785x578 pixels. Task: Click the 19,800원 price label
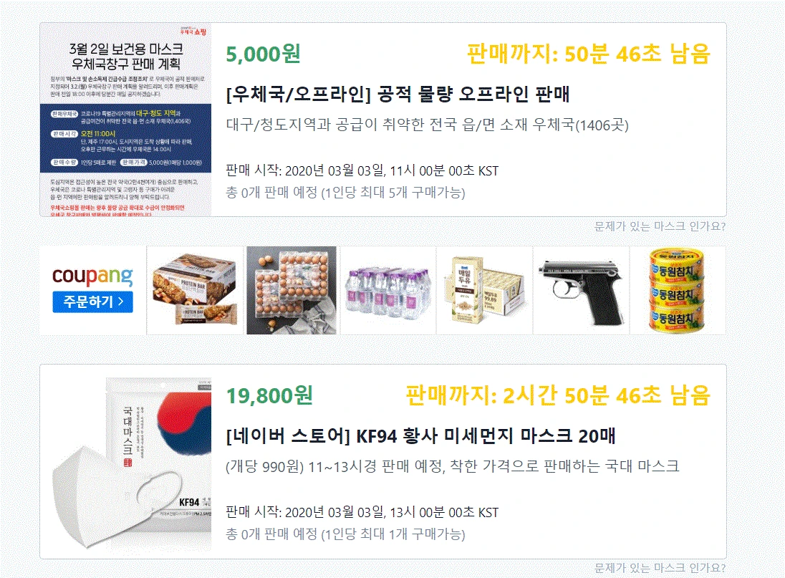pos(269,395)
